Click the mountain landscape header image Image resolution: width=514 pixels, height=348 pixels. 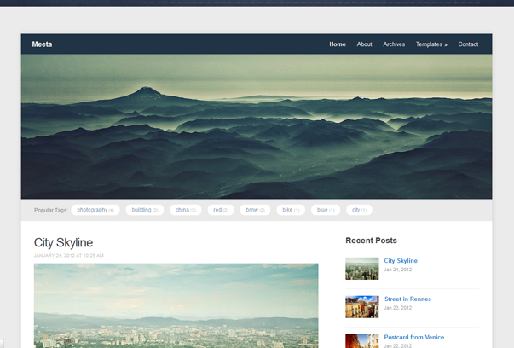(257, 126)
